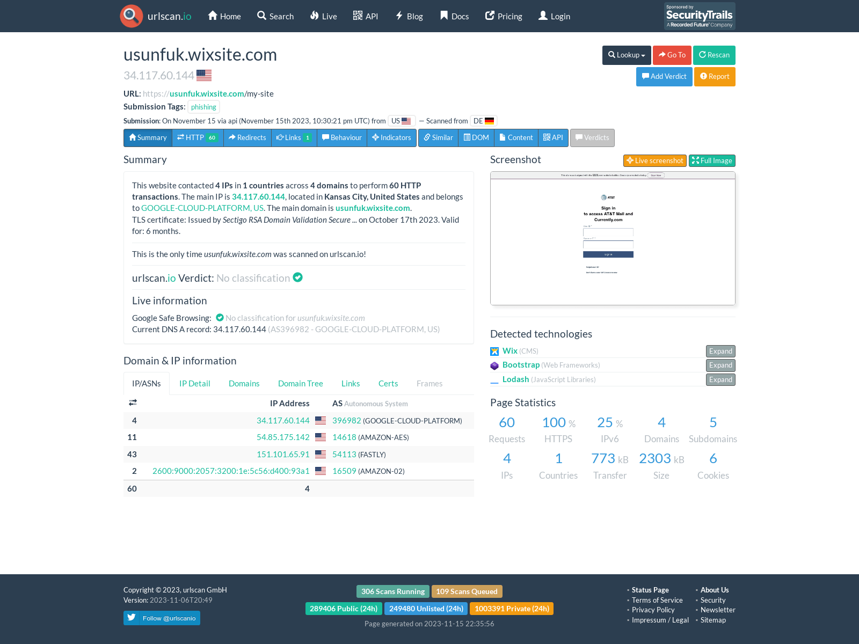Switch to the Links tab with badge

294,138
